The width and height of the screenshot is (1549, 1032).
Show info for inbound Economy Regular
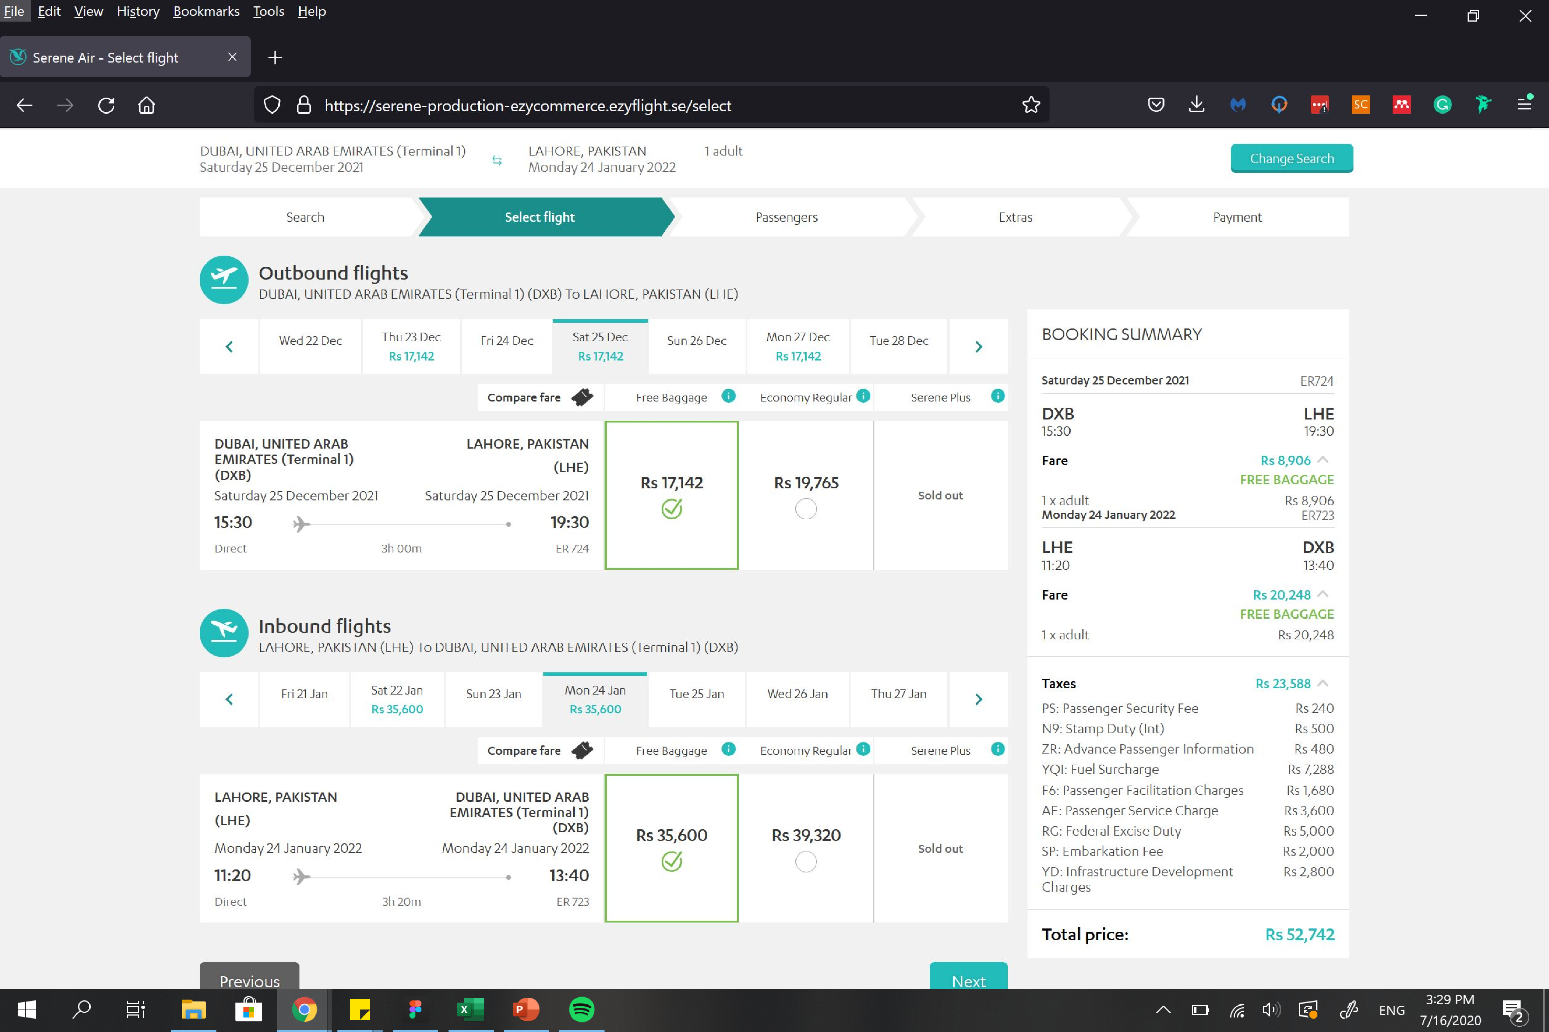[x=863, y=749]
